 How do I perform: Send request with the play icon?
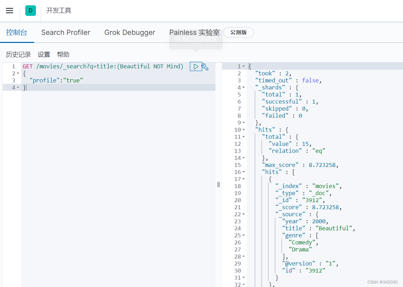[196, 67]
